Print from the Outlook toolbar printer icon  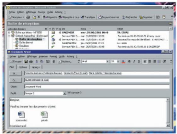(28, 17)
